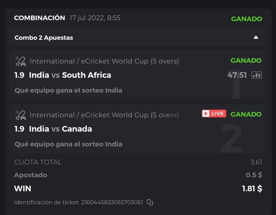Collapse the Combo 2 Apuestas arrow
The width and height of the screenshot is (276, 215).
point(256,38)
